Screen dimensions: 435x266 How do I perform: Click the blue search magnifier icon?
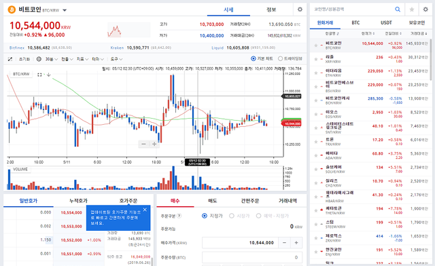coord(398,9)
